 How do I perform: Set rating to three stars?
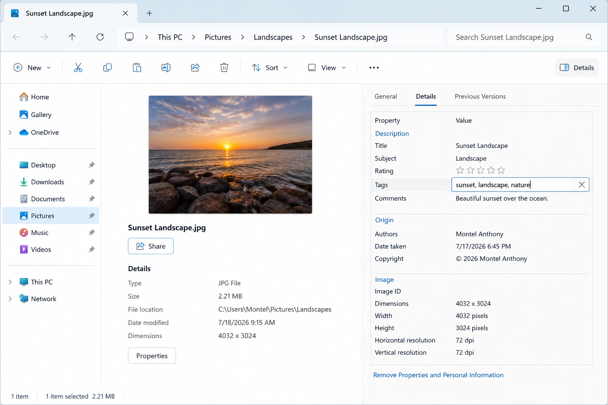(x=481, y=170)
